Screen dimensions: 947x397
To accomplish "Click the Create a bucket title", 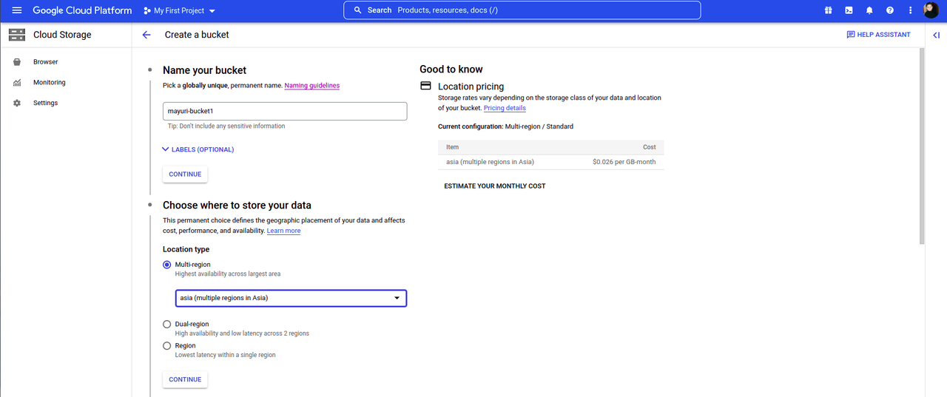I will click(197, 35).
